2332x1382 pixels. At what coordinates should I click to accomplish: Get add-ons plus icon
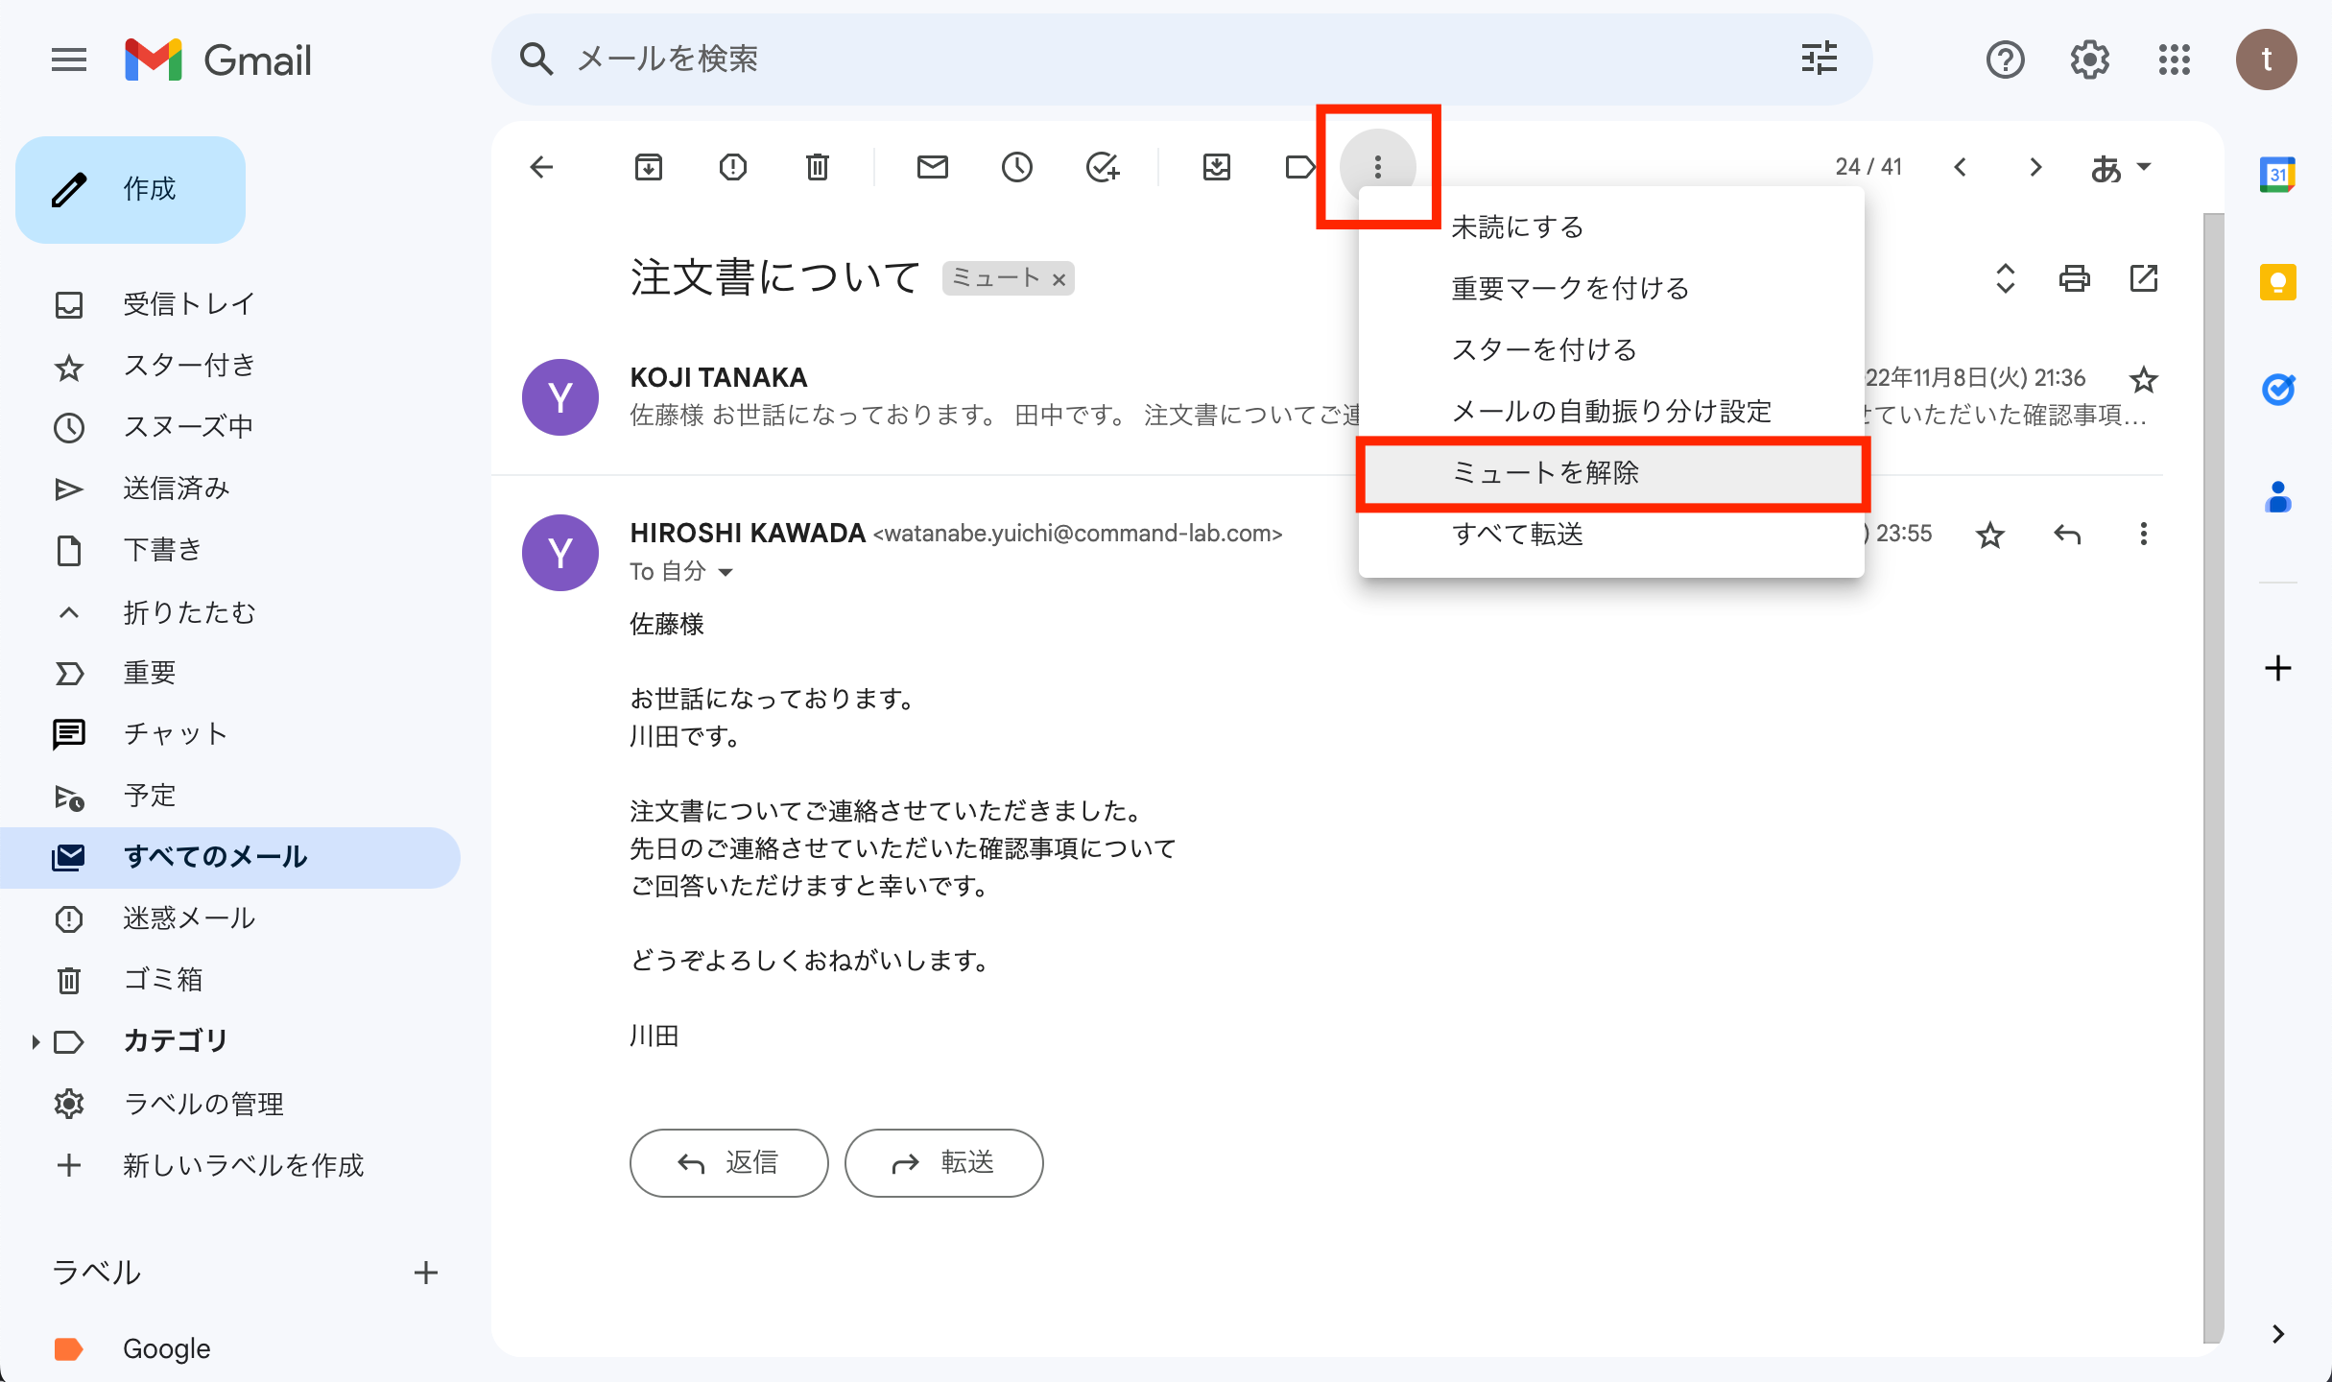click(2277, 668)
